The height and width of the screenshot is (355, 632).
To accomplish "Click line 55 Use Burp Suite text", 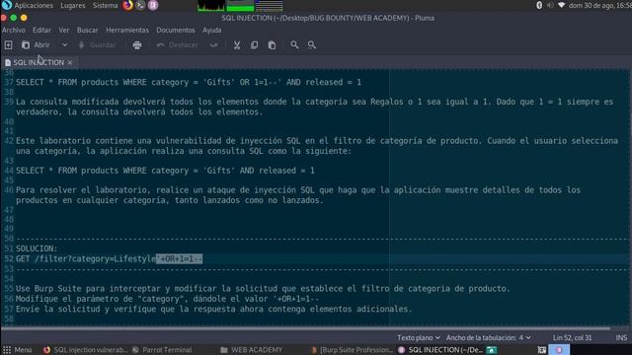I will pos(263,289).
